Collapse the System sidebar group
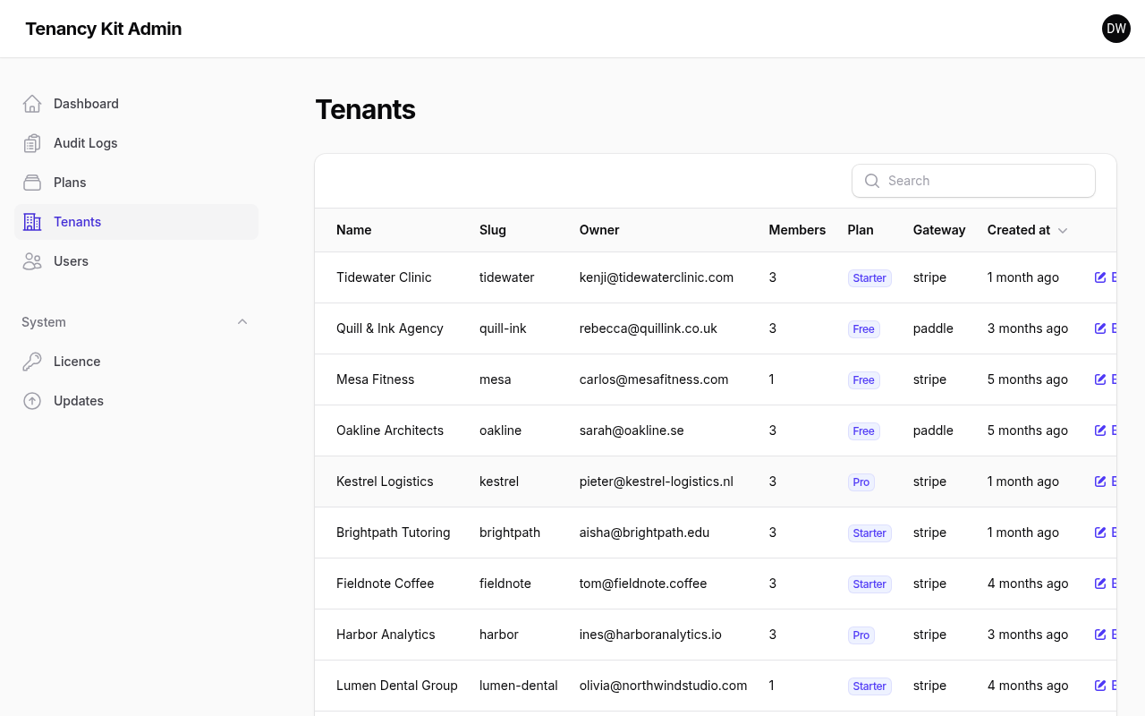The width and height of the screenshot is (1145, 716). [x=242, y=322]
